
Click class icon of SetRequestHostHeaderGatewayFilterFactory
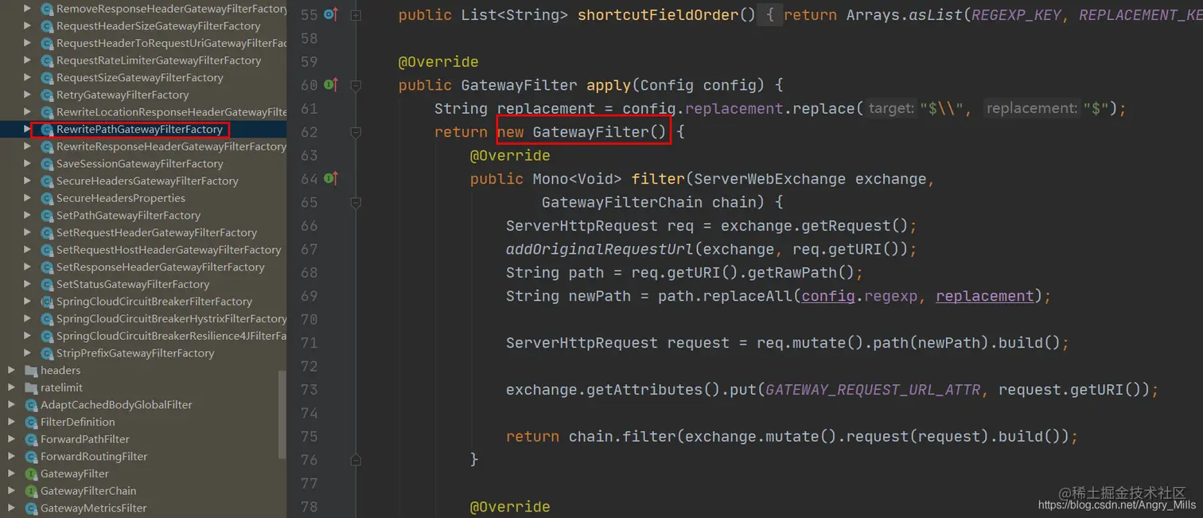[x=47, y=250]
